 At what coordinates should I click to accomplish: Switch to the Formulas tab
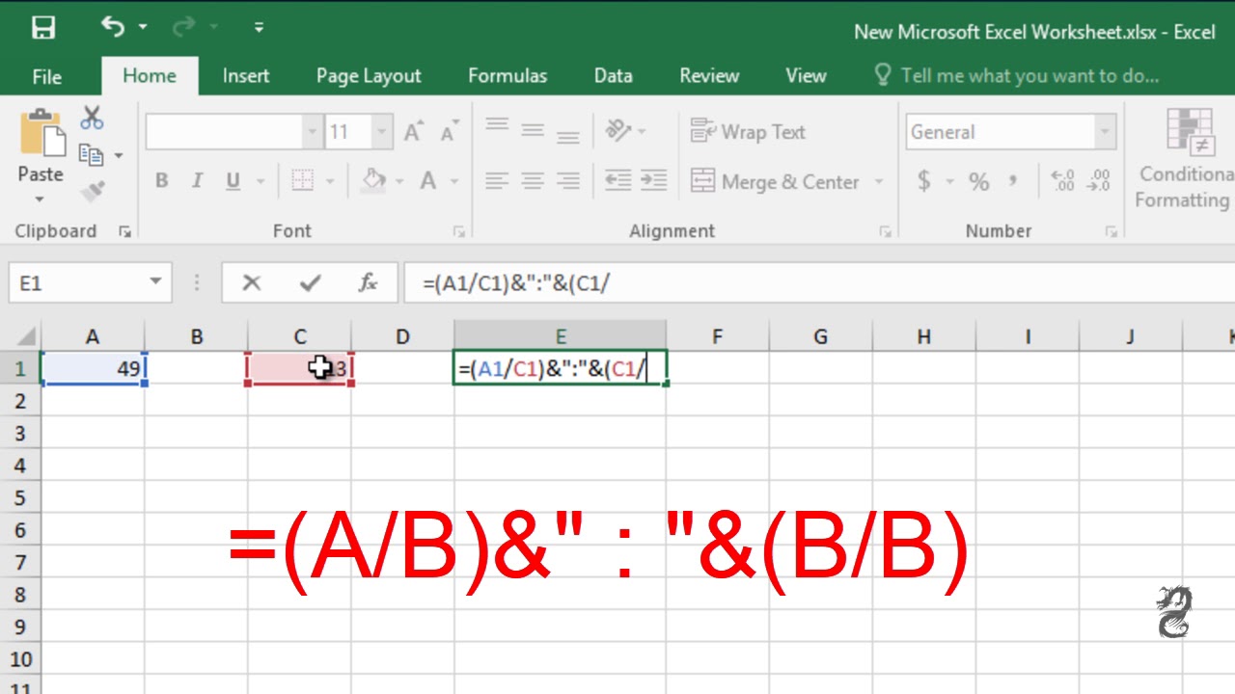pyautogui.click(x=508, y=75)
